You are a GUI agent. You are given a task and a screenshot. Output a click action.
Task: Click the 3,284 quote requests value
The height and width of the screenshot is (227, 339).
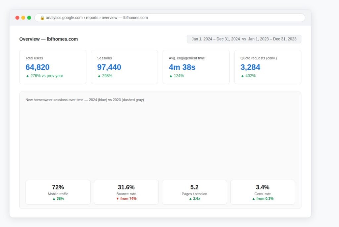click(x=250, y=67)
